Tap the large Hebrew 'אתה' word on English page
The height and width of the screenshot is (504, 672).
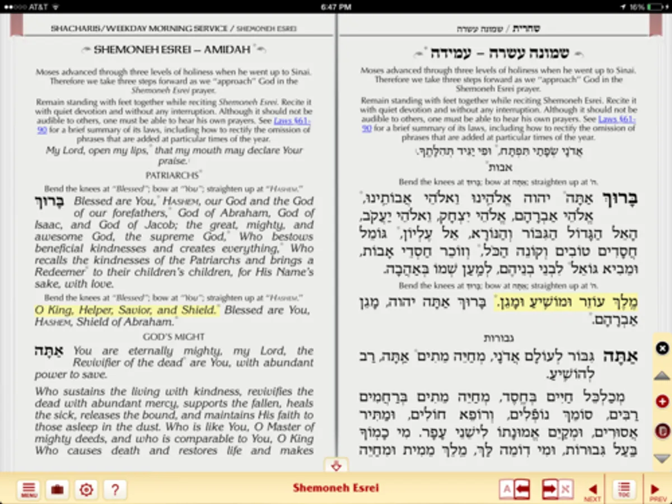pyautogui.click(x=50, y=352)
